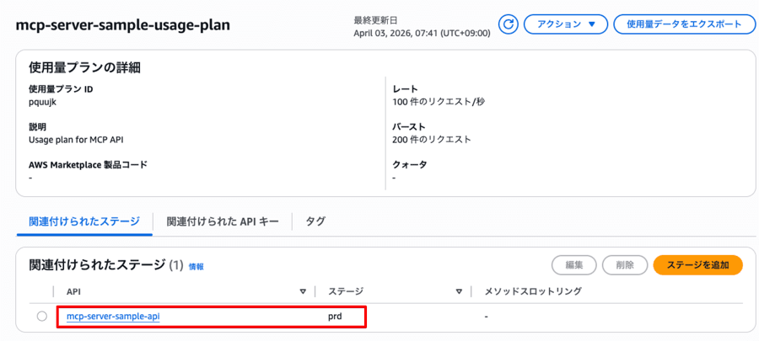The height and width of the screenshot is (341, 759).
Task: Sort the table using the API column arrow
Action: coord(303,291)
